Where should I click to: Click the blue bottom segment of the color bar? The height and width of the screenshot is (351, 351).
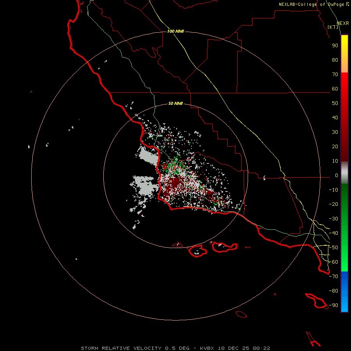[344, 292]
